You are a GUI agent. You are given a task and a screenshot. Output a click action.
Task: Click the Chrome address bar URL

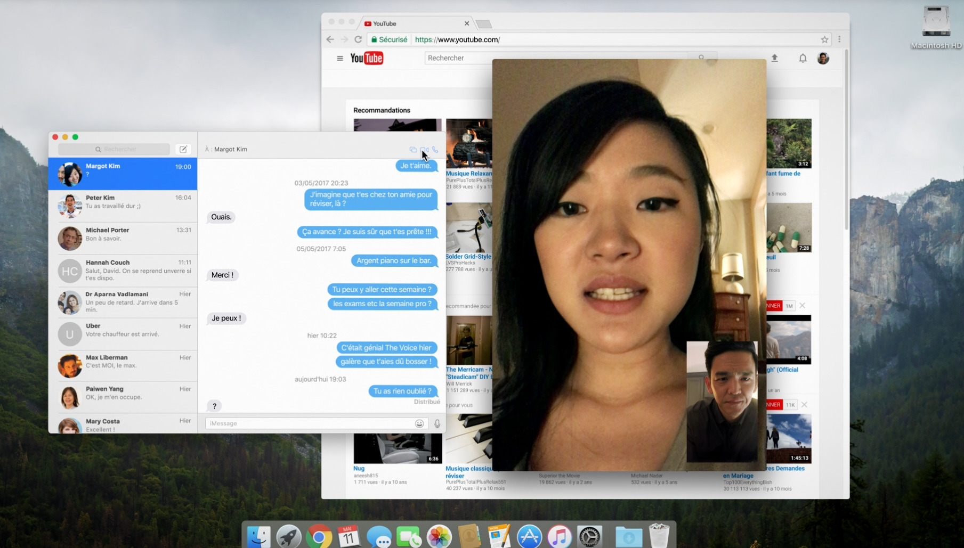tap(457, 39)
